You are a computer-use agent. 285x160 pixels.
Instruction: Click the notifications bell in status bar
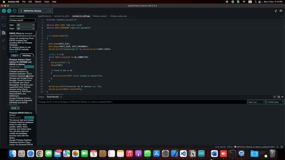[x=277, y=147]
